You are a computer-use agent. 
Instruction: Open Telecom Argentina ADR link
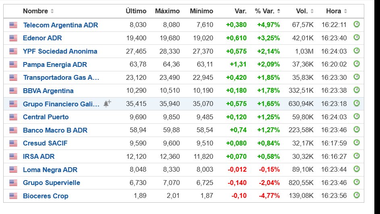point(60,25)
